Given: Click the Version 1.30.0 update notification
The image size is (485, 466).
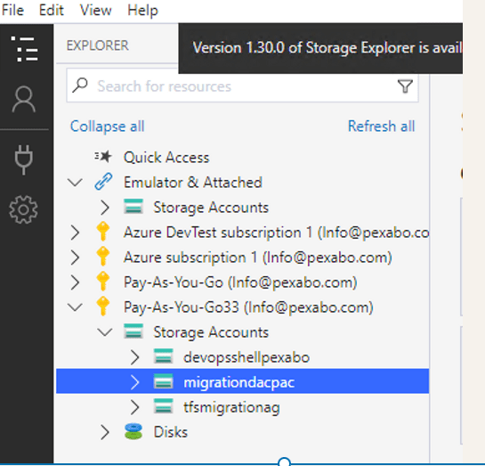Looking at the screenshot, I should click(x=320, y=48).
